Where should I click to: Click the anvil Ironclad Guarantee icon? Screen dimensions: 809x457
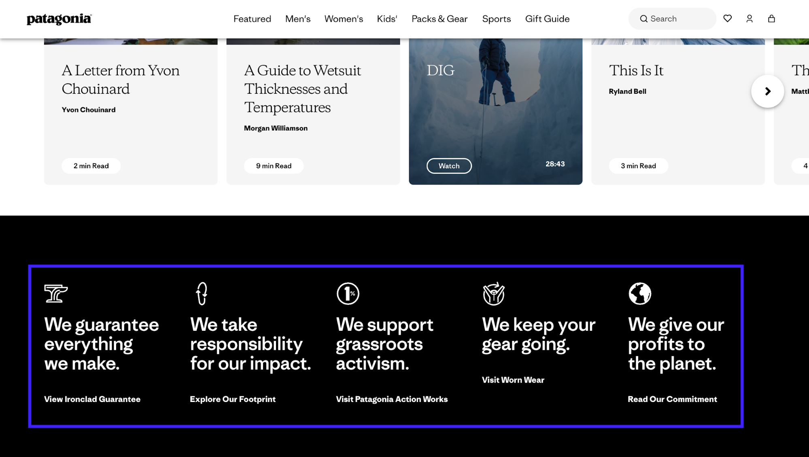[56, 293]
